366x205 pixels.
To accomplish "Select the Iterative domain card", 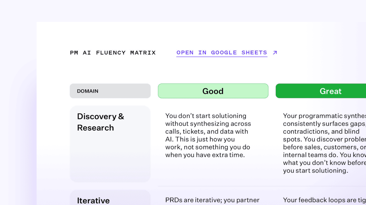I will click(110, 197).
